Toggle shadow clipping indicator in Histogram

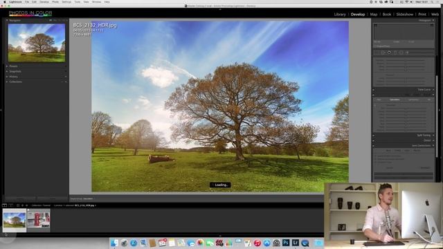point(375,26)
